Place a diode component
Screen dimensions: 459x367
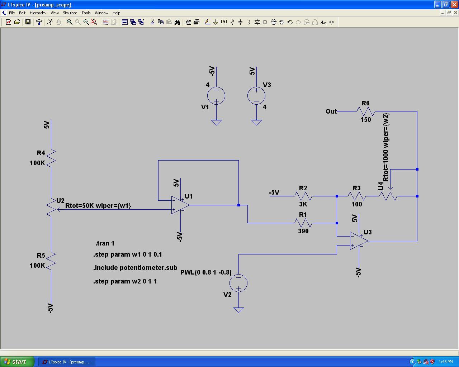[x=257, y=22]
